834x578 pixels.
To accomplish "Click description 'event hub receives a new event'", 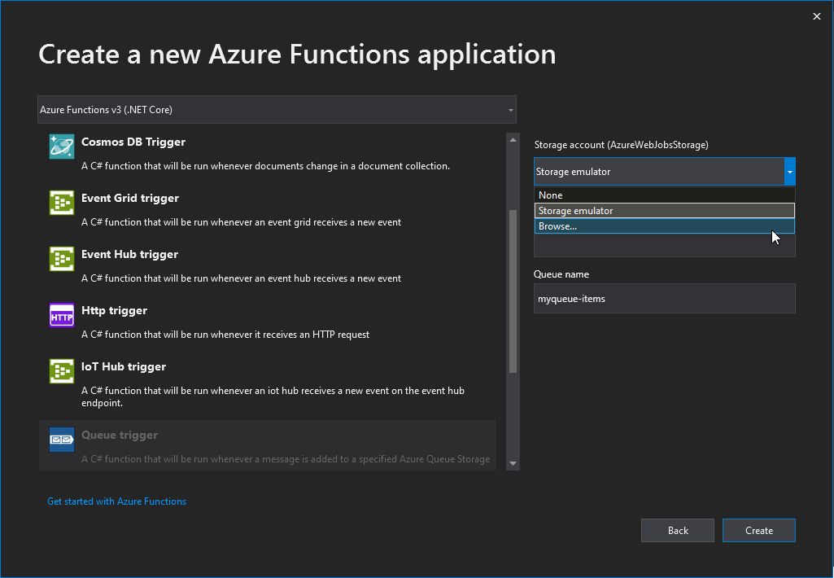I will point(242,278).
